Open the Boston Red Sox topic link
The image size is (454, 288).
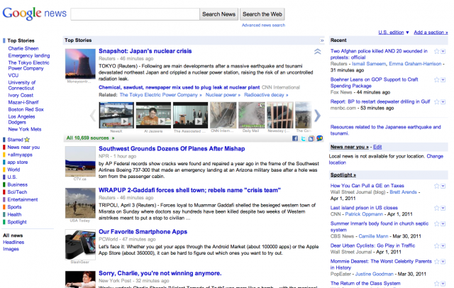coord(26,110)
